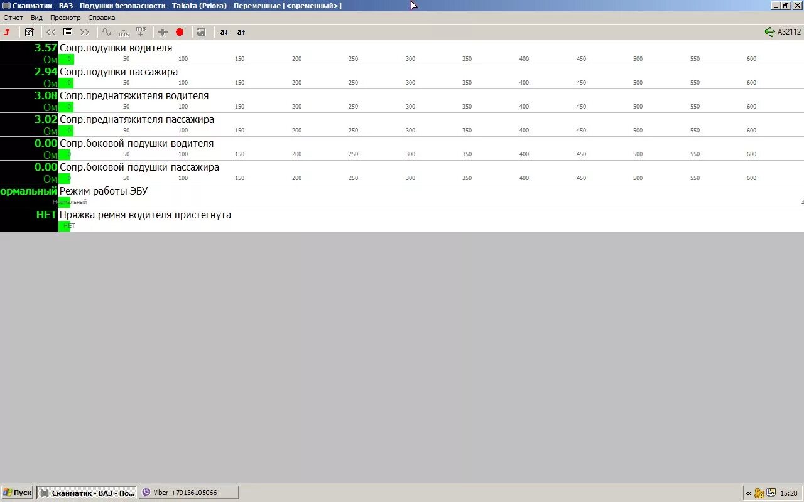The width and height of the screenshot is (804, 502).
Task: Click the green bar for passenger airbag resistance
Action: [66, 83]
